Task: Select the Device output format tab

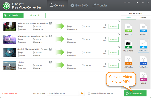Action: tap(143, 18)
